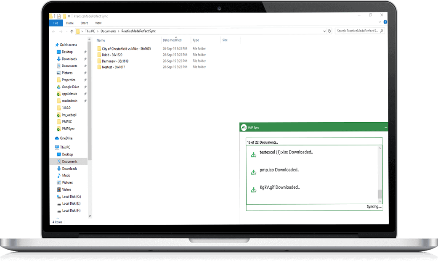This screenshot has width=438, height=261.
Task: Open Local Disk (C:)
Action: (x=69, y=197)
